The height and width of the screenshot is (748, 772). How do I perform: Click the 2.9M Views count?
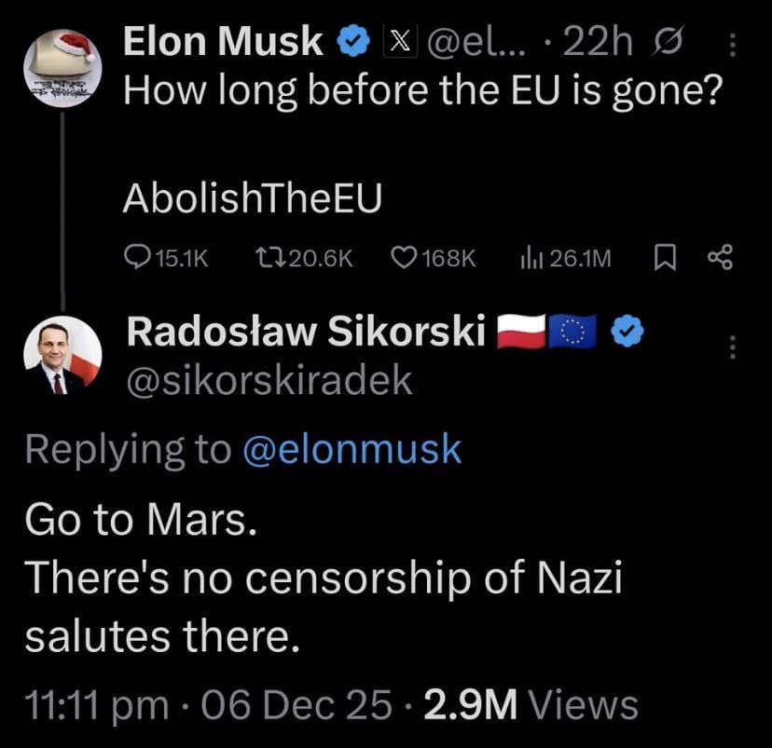pyautogui.click(x=531, y=705)
